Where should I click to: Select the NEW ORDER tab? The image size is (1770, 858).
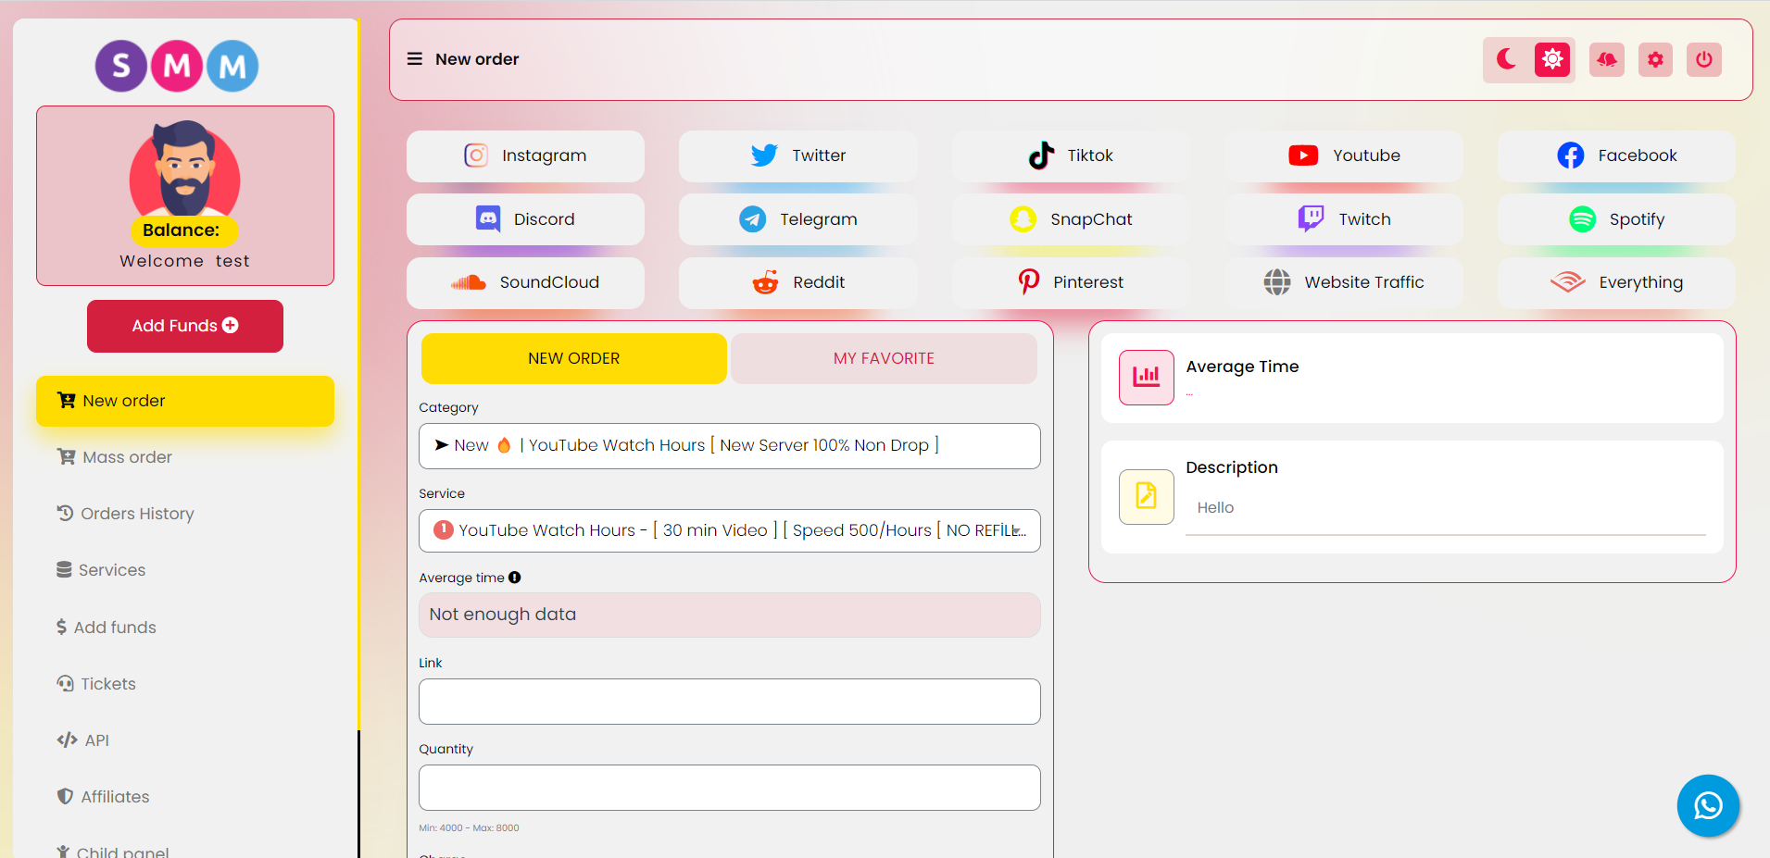[x=573, y=358]
